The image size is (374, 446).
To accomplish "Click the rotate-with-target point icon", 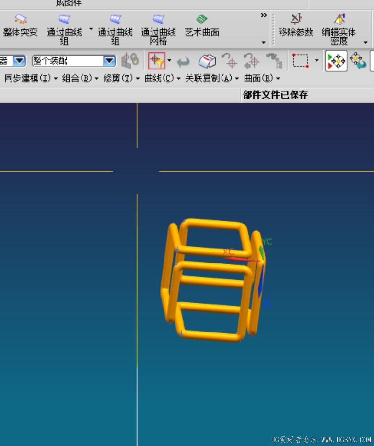I will coord(229,60).
